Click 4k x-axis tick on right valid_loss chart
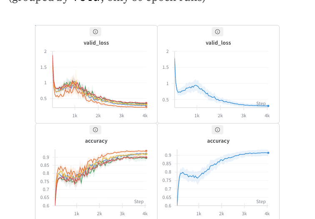The width and height of the screenshot is (315, 219). [267, 116]
